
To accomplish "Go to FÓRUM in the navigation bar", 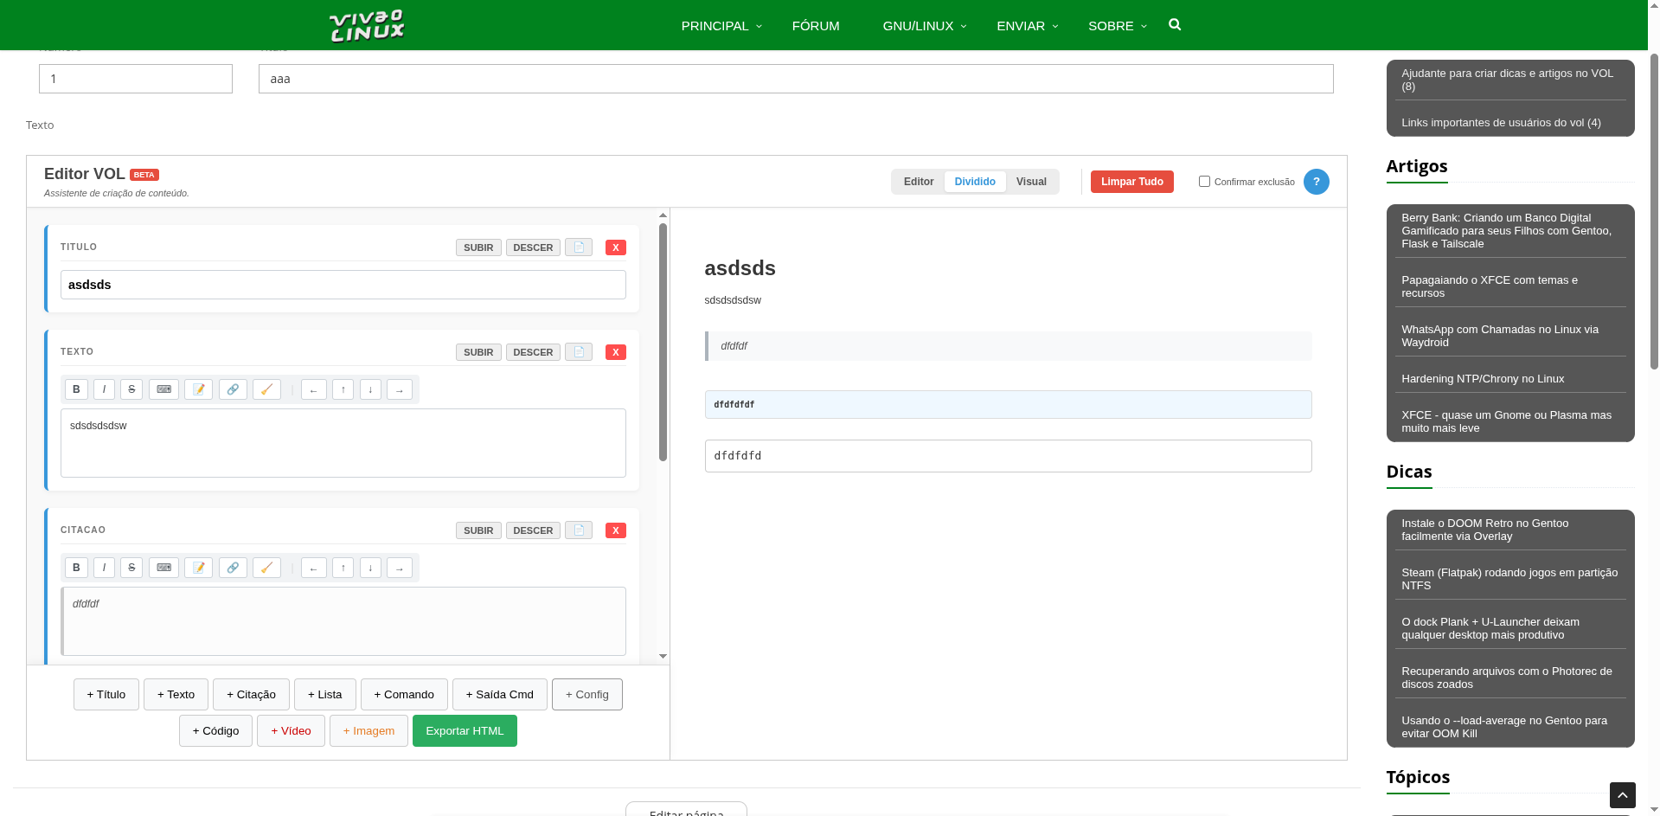I will tap(815, 26).
